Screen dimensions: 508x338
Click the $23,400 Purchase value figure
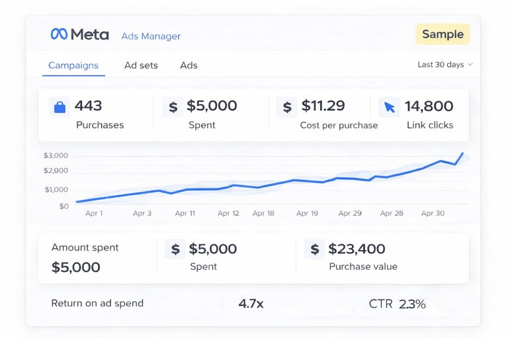click(x=357, y=249)
